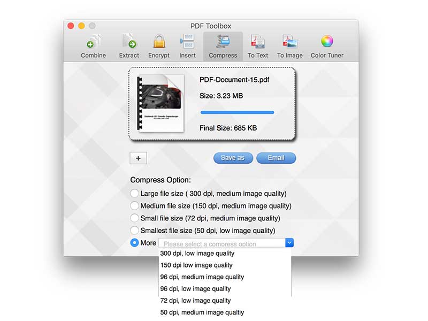Open the To Image converter
This screenshot has height=321, width=428.
[290, 47]
